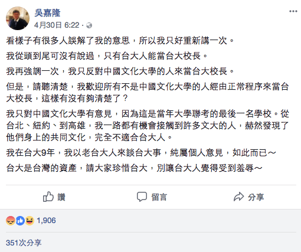Click the thumbs-up 讚 icon

(x=48, y=197)
